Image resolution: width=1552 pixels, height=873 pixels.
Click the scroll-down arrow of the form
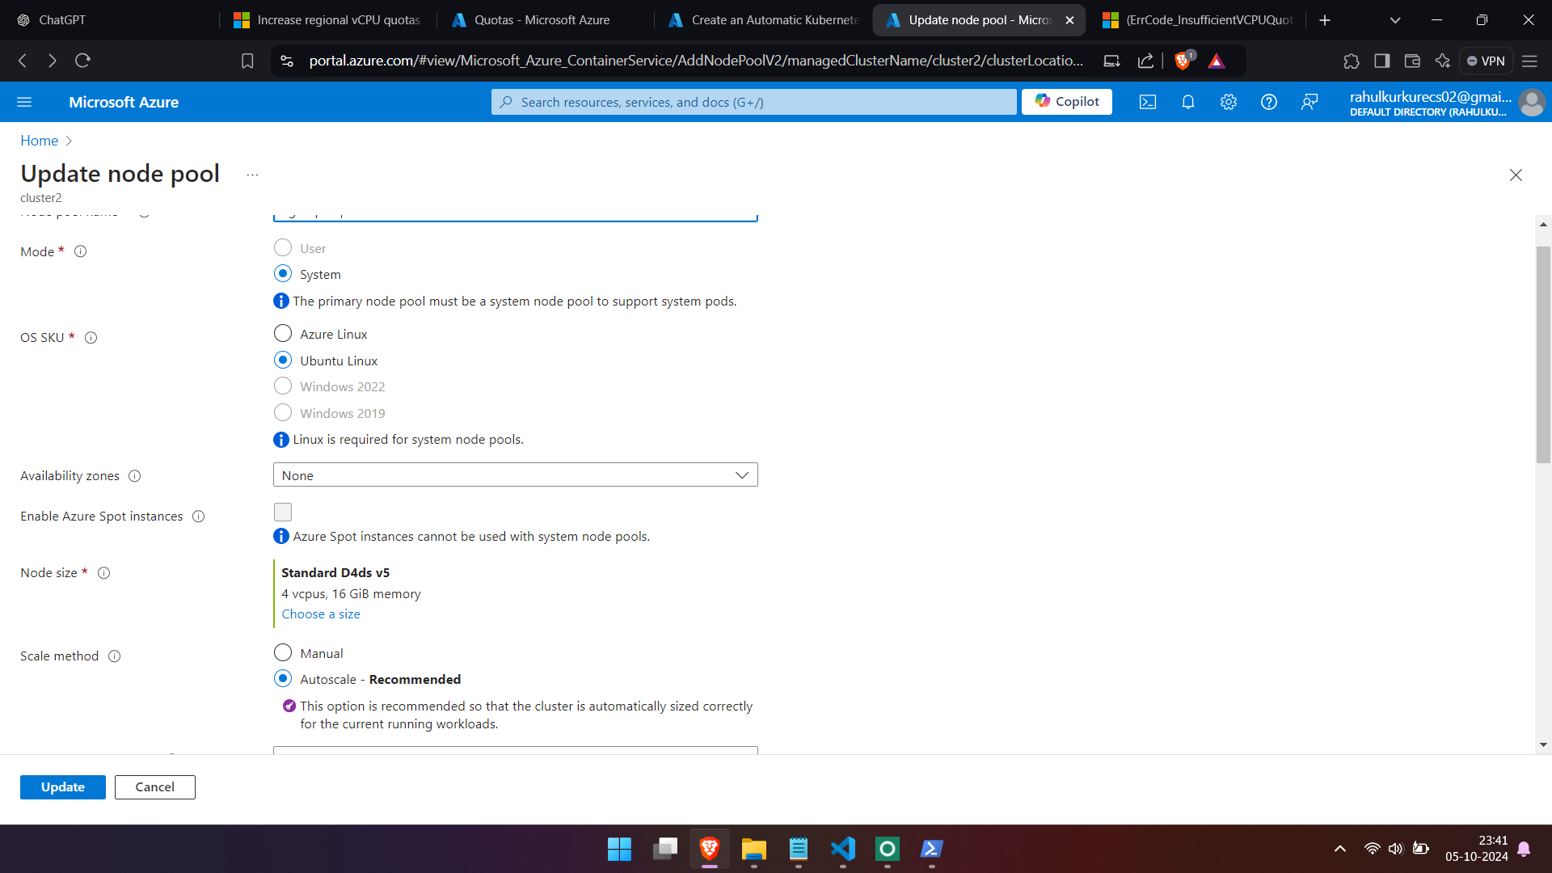(1543, 745)
